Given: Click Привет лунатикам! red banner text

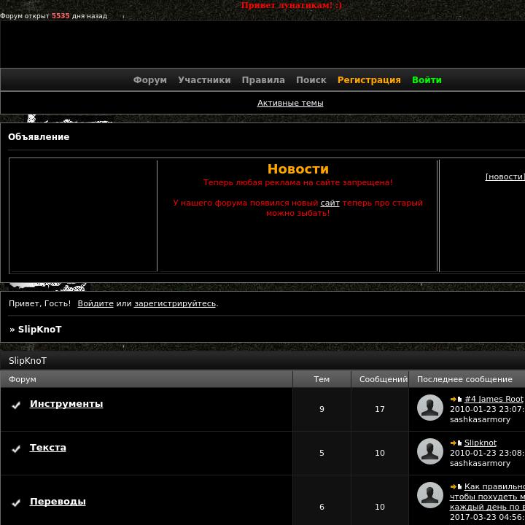Looking at the screenshot, I should 291,5.
